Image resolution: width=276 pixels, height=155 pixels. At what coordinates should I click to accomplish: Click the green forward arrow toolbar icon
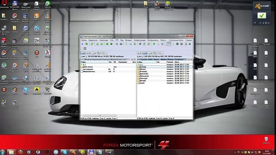click(102, 44)
